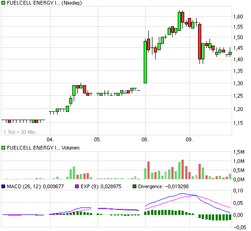The width and height of the screenshot is (251, 231).
Task: Click the '08.' date axis label
Action: [145, 139]
